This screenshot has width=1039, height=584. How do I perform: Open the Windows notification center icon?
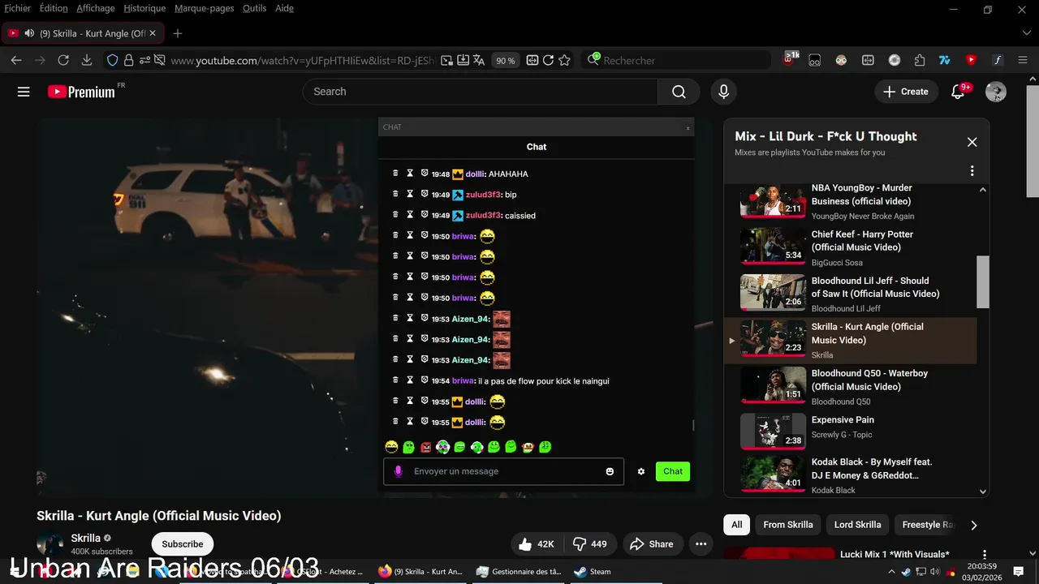pos(1018,571)
